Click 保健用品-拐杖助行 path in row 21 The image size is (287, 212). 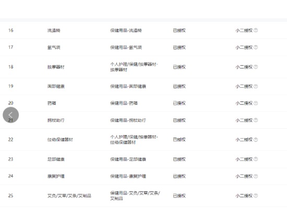click(x=128, y=121)
